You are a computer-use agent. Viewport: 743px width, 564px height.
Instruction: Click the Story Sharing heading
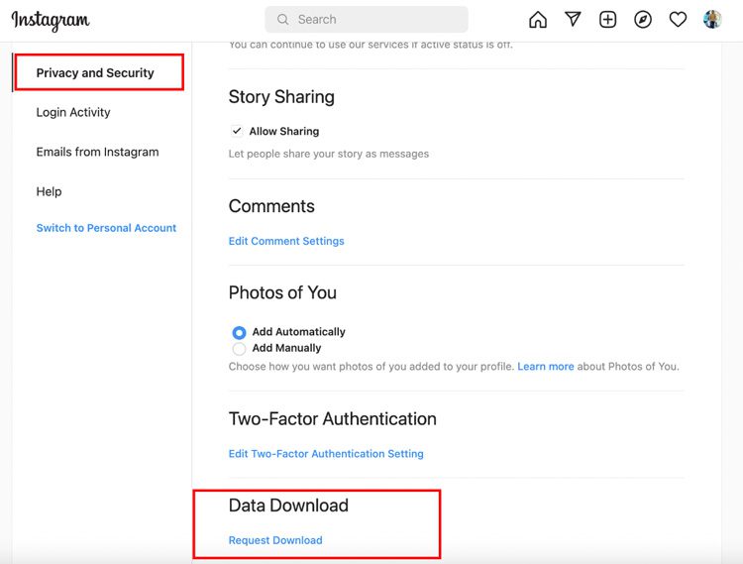281,97
